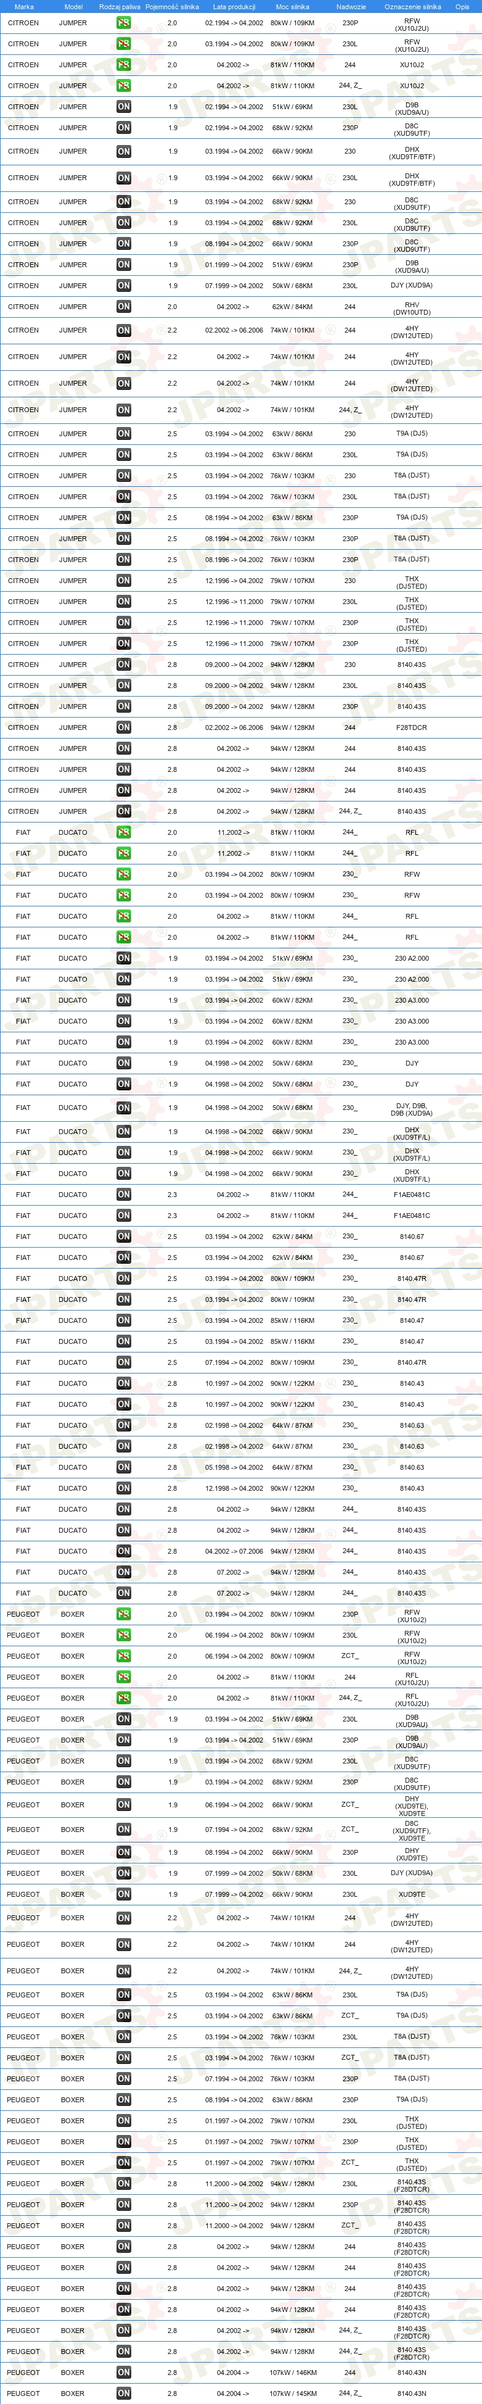Click 'DHY (XUD9TE)' in Peugeot 08.1994 230P row
This screenshot has height=2404, width=482.
pyautogui.click(x=412, y=1854)
